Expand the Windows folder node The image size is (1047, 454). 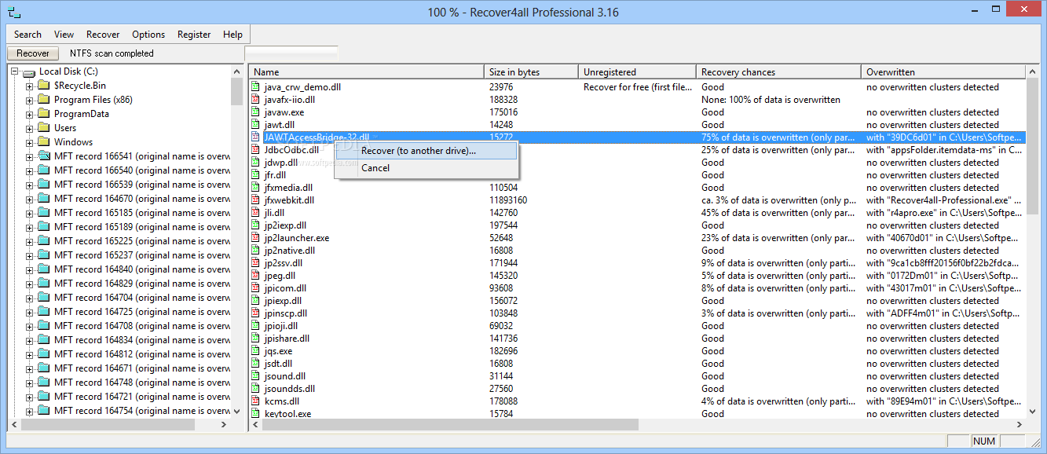coord(29,142)
